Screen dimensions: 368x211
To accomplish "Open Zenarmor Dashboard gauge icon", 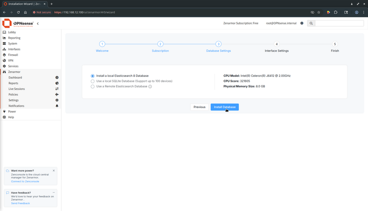I will click(x=57, y=77).
